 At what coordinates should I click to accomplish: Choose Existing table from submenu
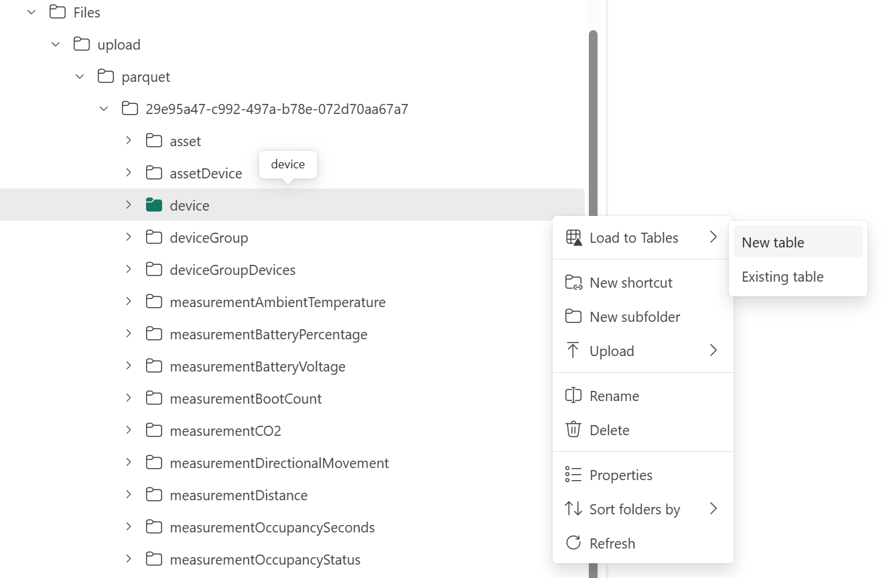coord(782,276)
